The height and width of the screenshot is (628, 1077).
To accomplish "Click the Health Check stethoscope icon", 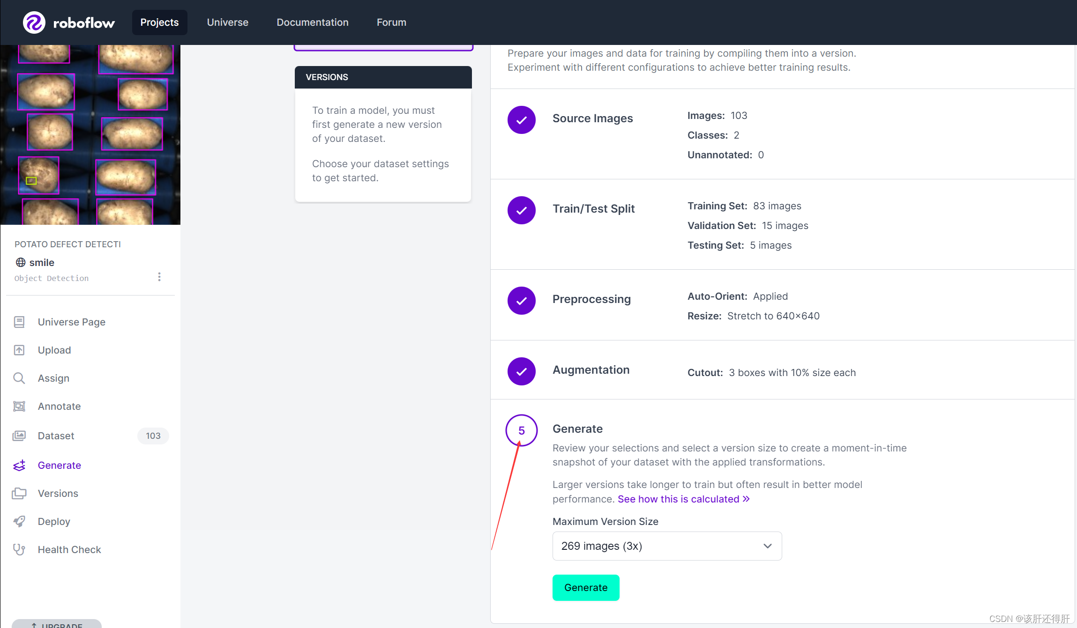I will click(x=19, y=550).
